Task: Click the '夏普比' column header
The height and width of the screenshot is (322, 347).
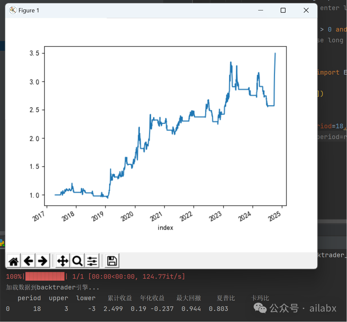Action: coord(226,298)
